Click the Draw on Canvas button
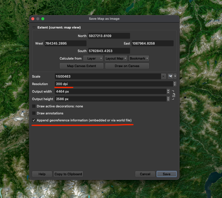Screen dimensions: 222x198 [x=127, y=66]
